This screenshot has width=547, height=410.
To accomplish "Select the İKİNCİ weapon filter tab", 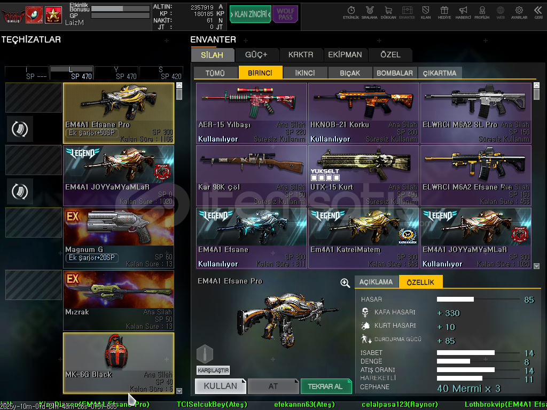I will (x=305, y=73).
